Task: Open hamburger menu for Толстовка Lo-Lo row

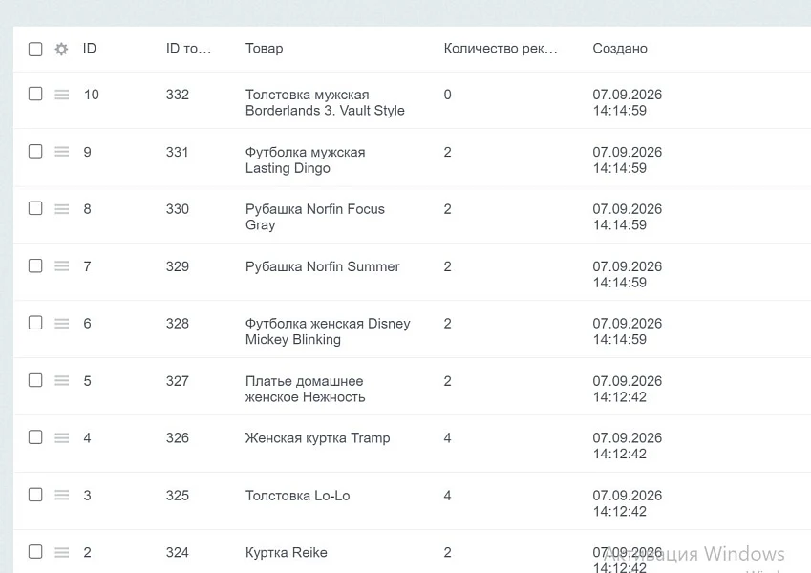Action: [x=61, y=495]
